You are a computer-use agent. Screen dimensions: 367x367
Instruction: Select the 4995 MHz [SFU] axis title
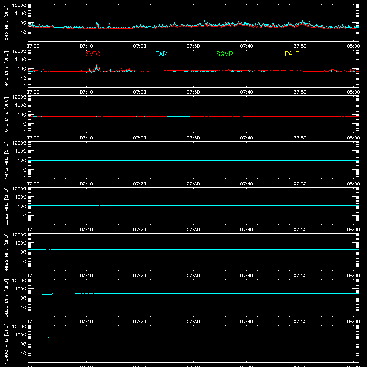point(6,252)
